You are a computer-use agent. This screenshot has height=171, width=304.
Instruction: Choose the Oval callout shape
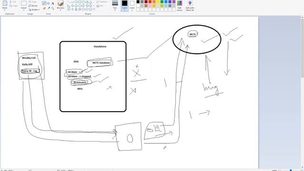[87, 9]
